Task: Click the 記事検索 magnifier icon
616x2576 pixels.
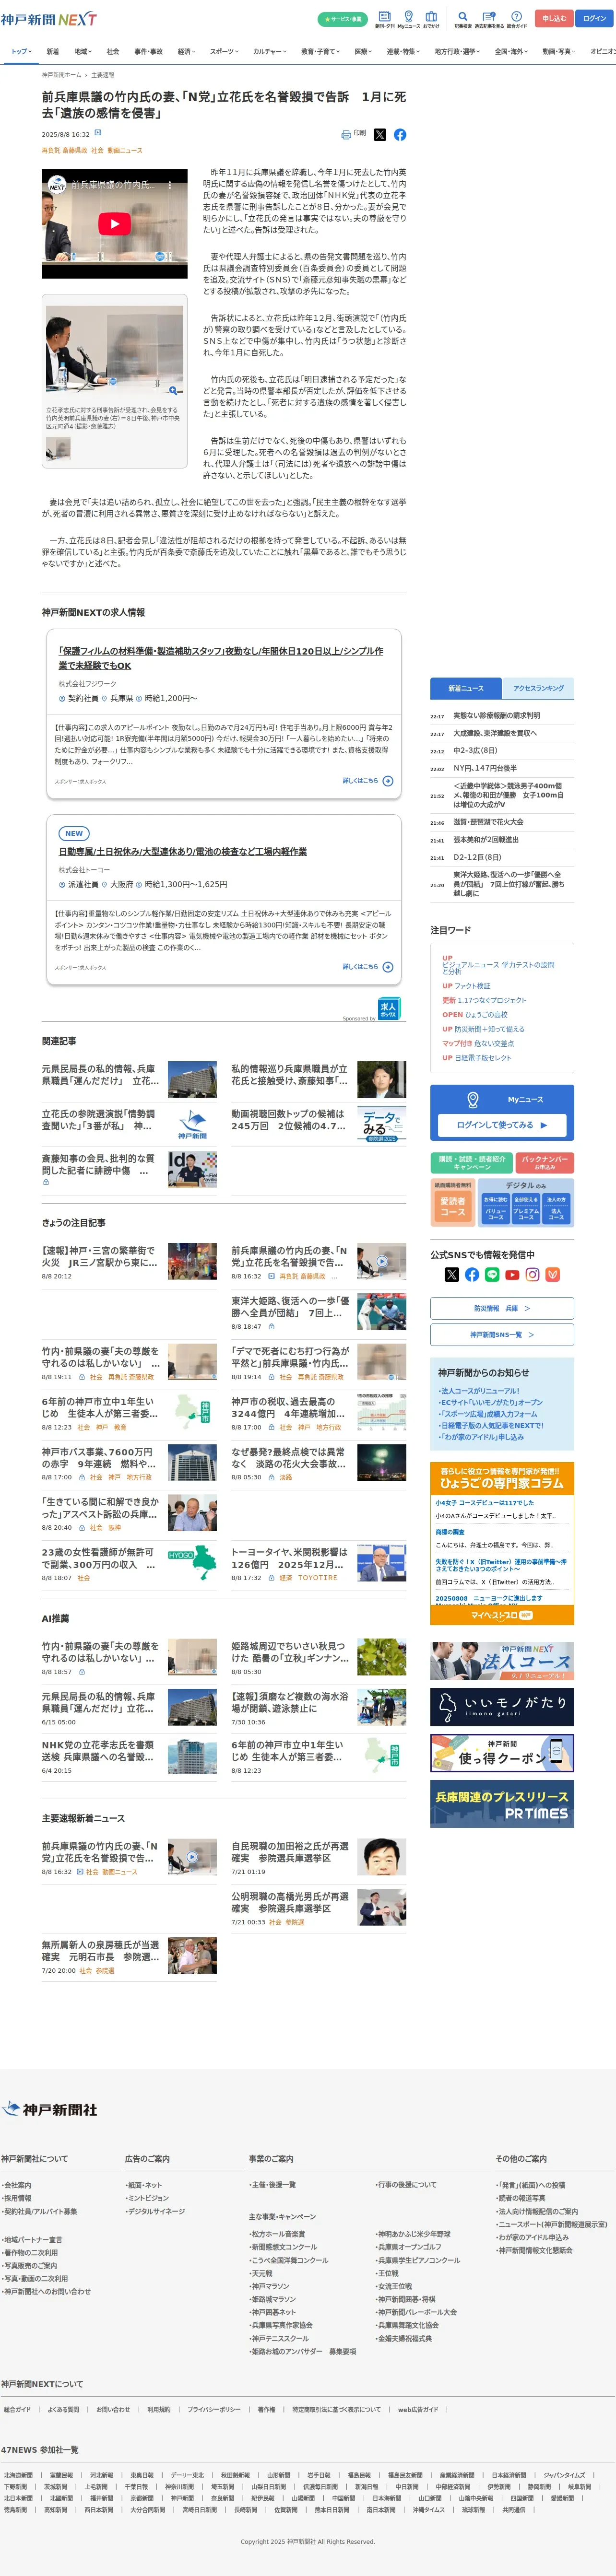Action: point(462,16)
